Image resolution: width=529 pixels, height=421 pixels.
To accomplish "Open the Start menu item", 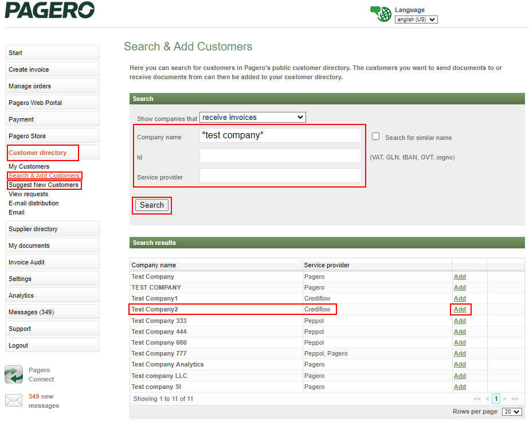I will tap(52, 53).
